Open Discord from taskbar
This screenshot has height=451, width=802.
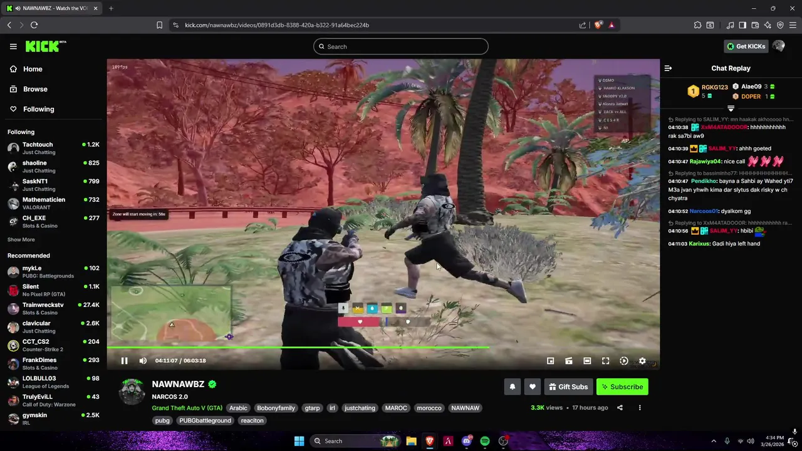click(x=467, y=441)
